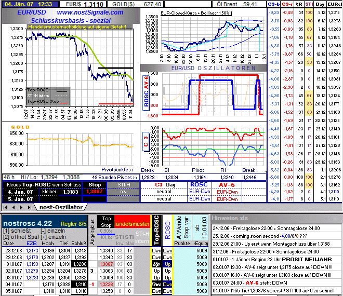Select Top-ROSC threshold value 1,3183
Image resolution: width=343 pixels, height=296 pixels.
click(71, 192)
